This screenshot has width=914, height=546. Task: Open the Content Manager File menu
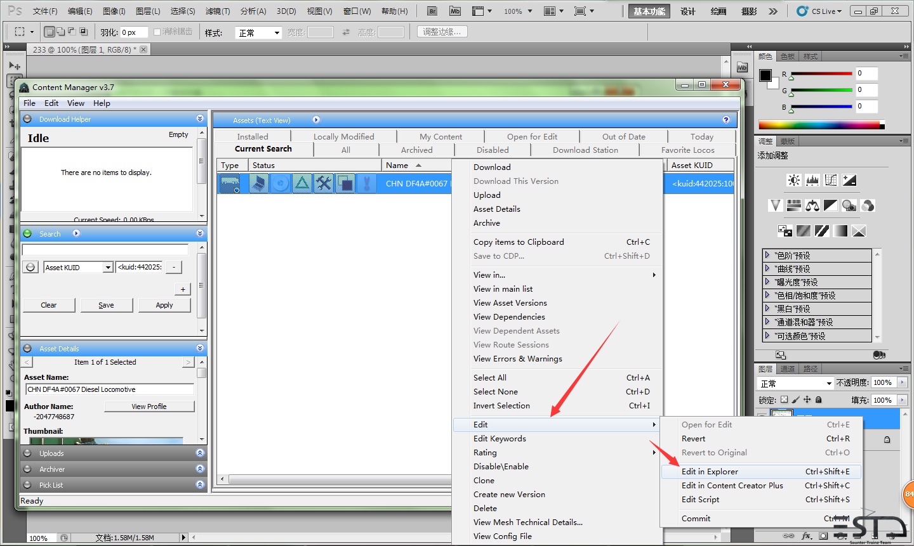pos(30,103)
